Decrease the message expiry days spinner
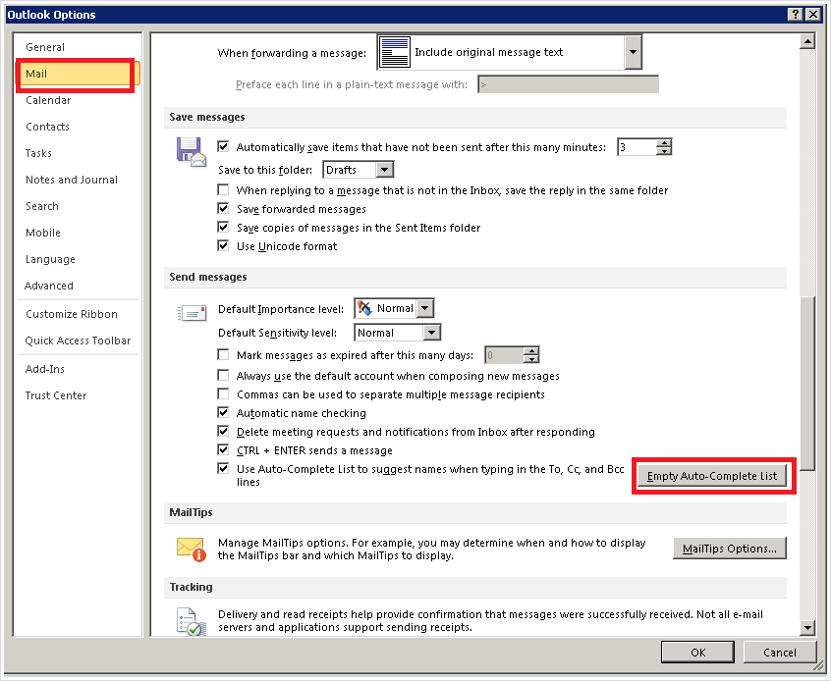This screenshot has width=831, height=681. click(x=530, y=359)
